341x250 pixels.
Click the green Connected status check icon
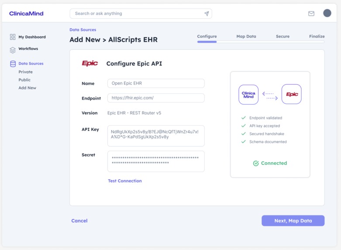coord(256,163)
